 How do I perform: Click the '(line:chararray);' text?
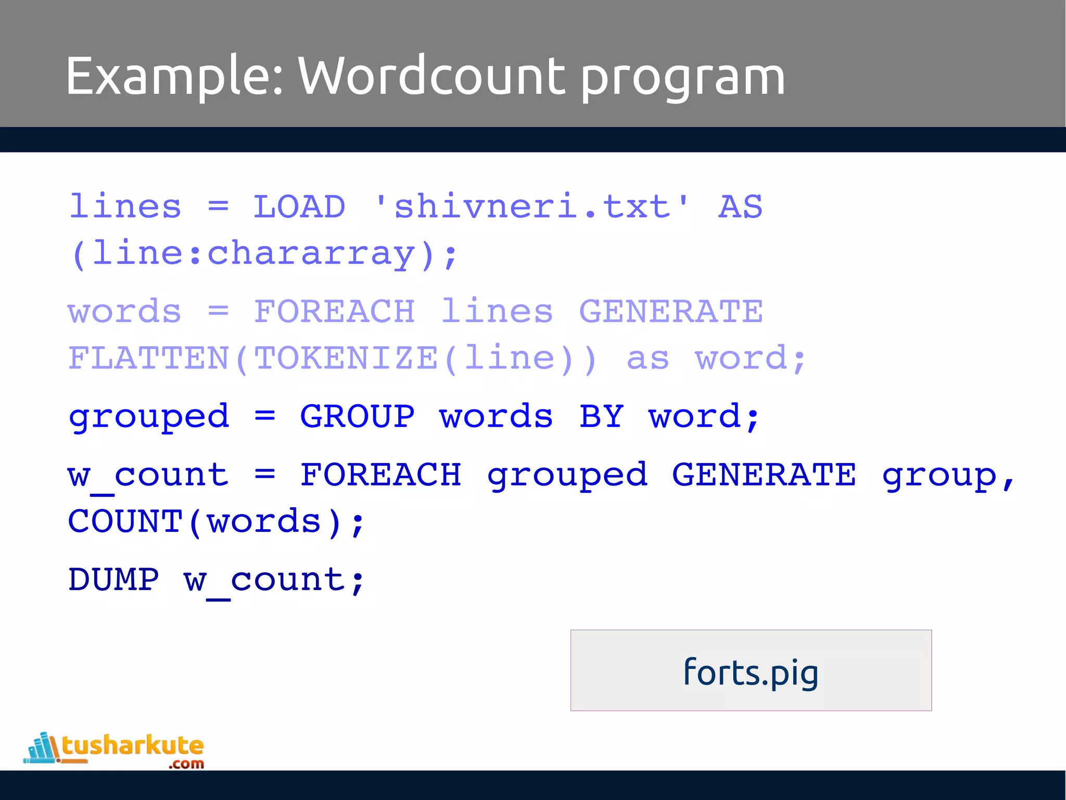coord(264,254)
